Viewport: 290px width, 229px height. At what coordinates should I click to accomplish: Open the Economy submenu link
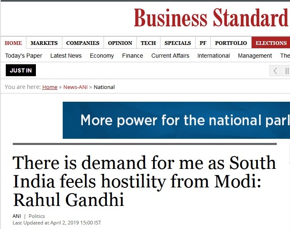click(x=102, y=56)
